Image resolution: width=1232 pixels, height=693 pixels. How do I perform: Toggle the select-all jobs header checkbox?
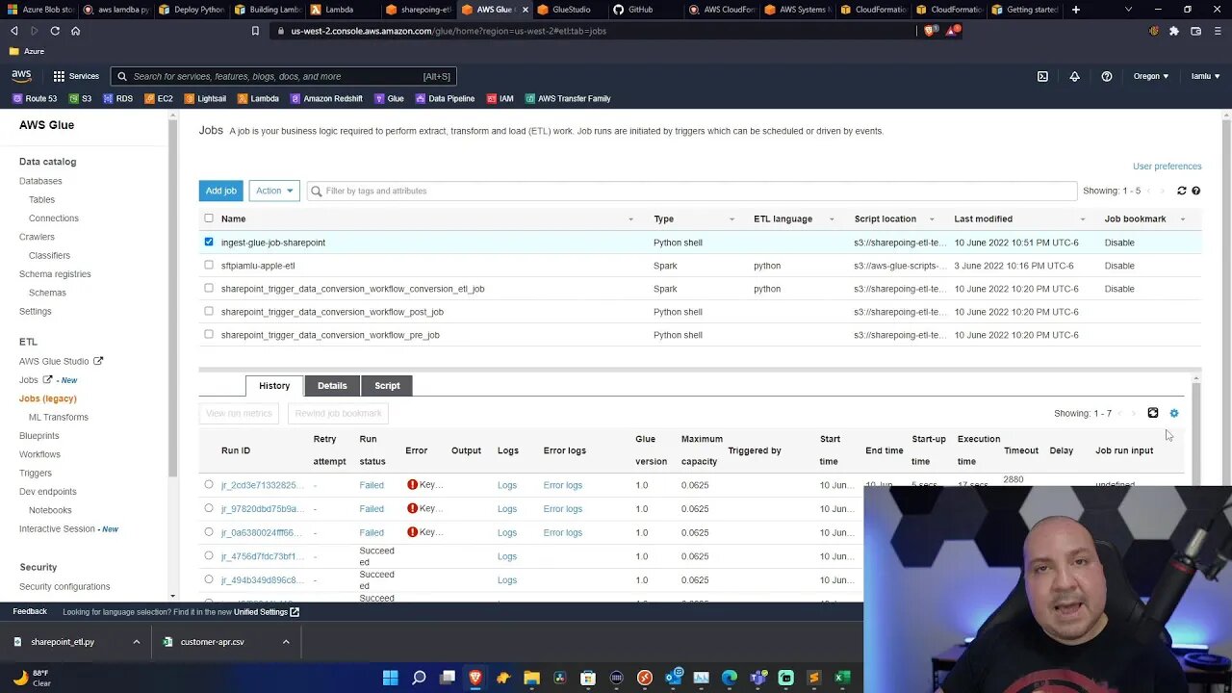[x=209, y=218]
